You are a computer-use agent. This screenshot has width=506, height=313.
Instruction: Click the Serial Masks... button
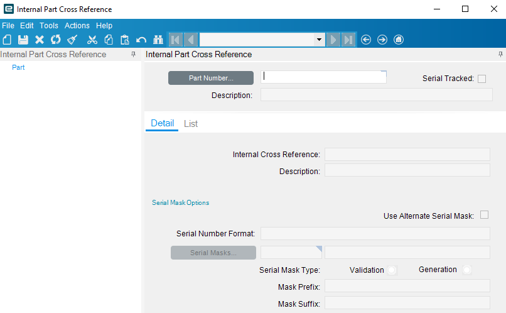pyautogui.click(x=213, y=253)
